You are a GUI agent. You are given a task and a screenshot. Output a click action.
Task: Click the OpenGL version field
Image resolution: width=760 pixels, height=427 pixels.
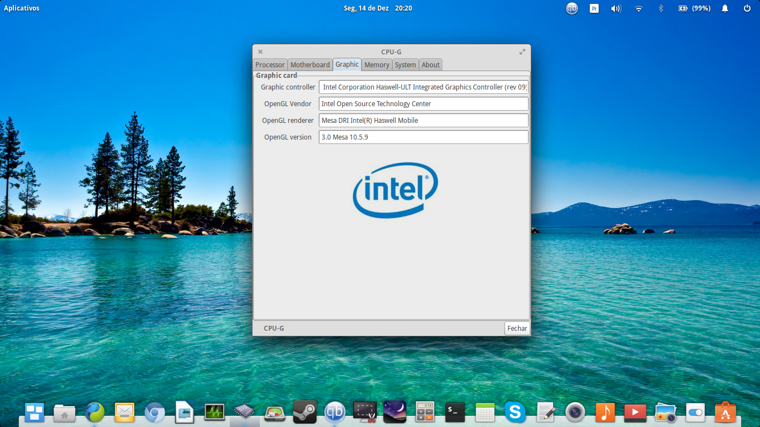pos(423,137)
